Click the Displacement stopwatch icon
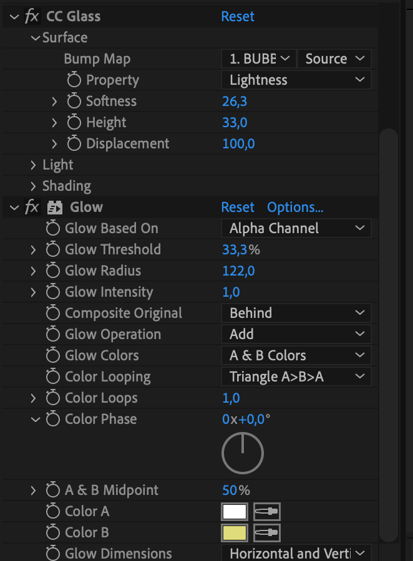Image resolution: width=413 pixels, height=561 pixels. [75, 144]
